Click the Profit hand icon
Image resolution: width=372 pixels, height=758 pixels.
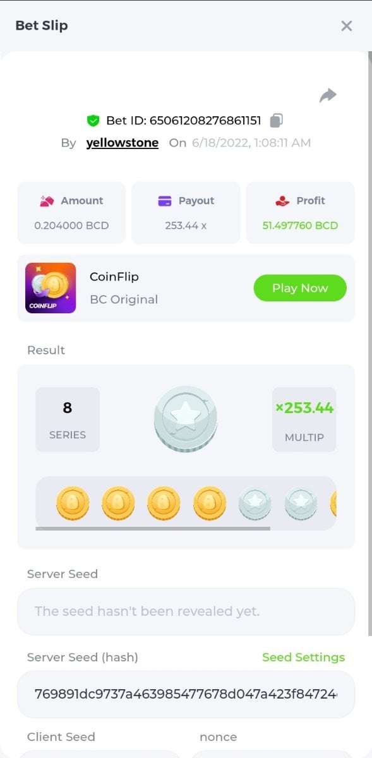coord(282,201)
